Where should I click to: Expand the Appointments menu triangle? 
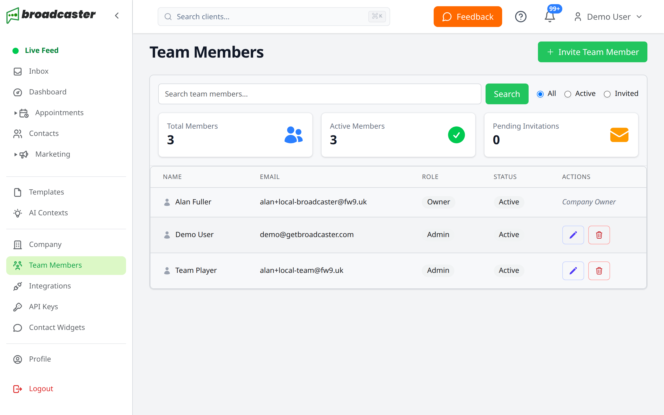click(x=16, y=113)
